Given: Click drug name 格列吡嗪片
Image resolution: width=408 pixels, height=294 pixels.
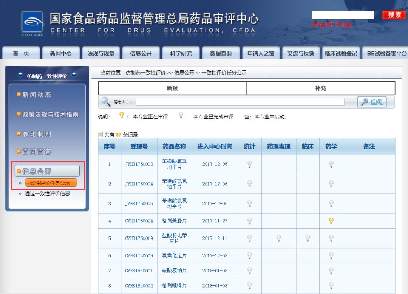Looking at the screenshot, I should coord(174,285).
